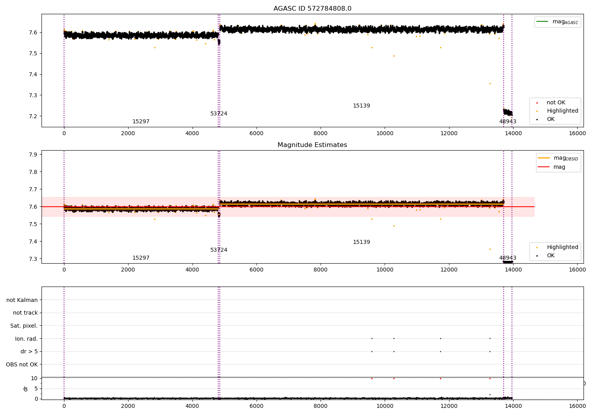The image size is (593, 415).
Task: Click the 5 tick on the dr axis
Action: click(36, 389)
